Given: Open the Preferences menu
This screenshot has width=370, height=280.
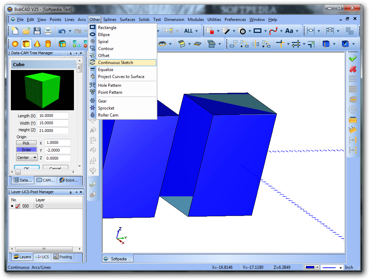Looking at the screenshot, I should click(x=235, y=20).
